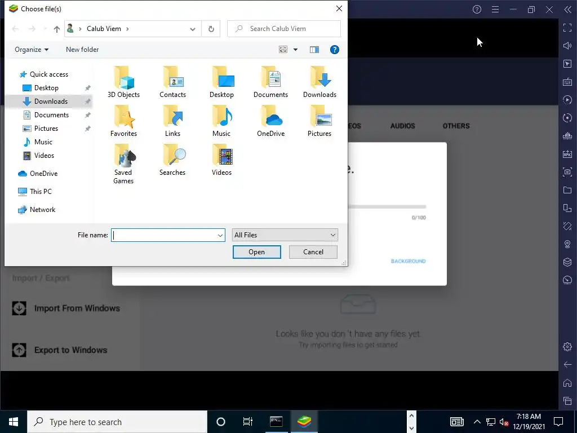Select the Pictures folder in file list
The width and height of the screenshot is (577, 433).
319,121
